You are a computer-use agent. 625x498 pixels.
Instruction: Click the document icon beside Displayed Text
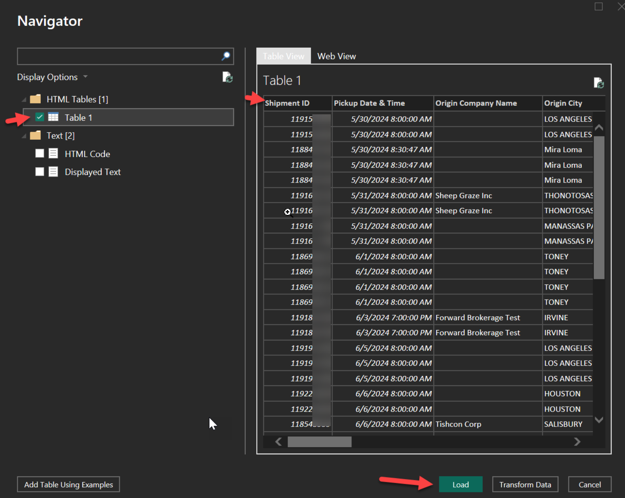pos(53,172)
